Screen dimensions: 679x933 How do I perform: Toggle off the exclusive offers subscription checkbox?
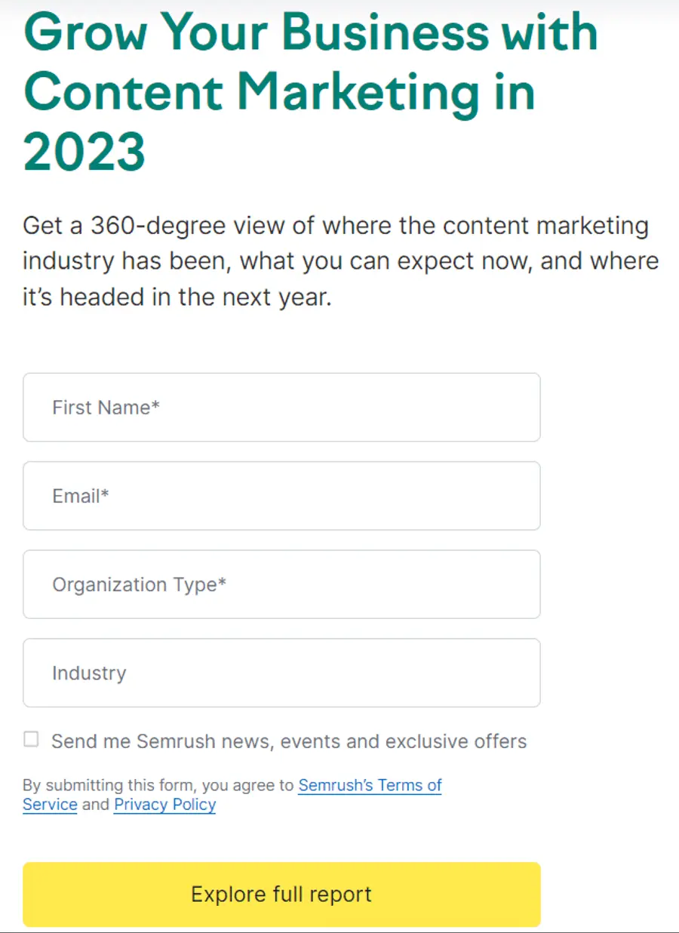[x=30, y=740]
